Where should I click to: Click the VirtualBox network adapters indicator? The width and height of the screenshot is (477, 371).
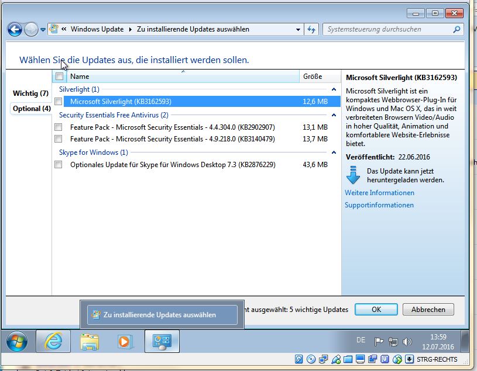point(323,359)
